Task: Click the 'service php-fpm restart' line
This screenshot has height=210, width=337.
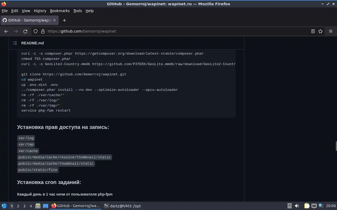Action: pos(46,111)
